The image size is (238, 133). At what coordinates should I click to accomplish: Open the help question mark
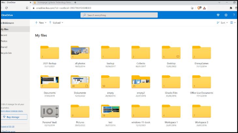coord(234,15)
